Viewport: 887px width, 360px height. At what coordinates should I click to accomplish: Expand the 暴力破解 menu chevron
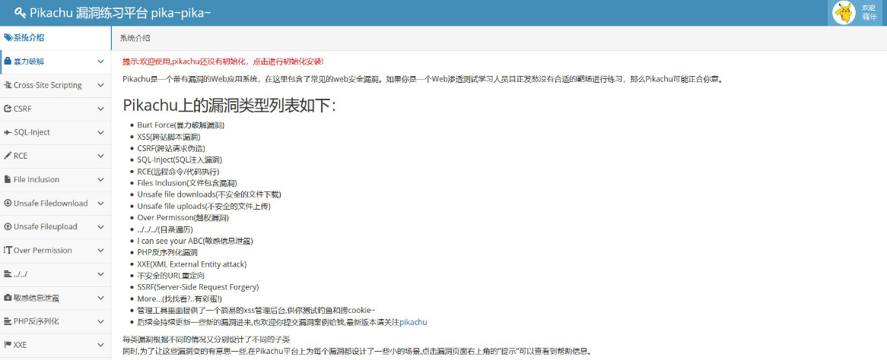(x=100, y=62)
